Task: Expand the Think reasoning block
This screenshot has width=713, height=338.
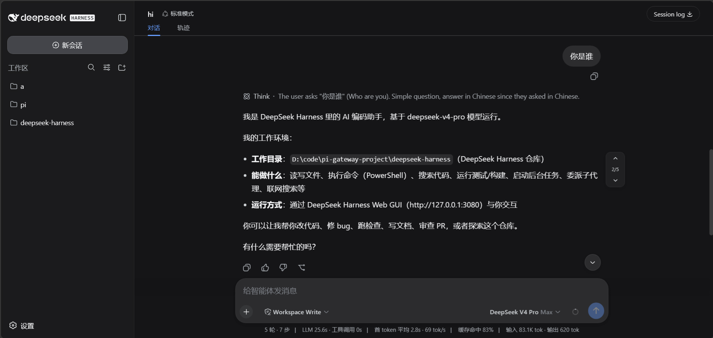Action: [x=411, y=96]
